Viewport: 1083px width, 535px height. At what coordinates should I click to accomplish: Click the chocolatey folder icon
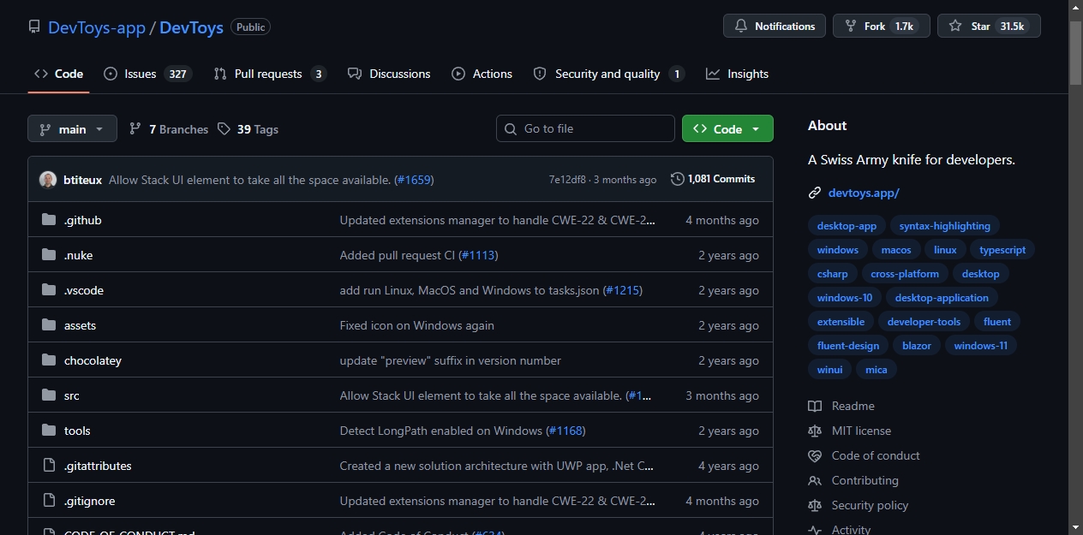[49, 360]
